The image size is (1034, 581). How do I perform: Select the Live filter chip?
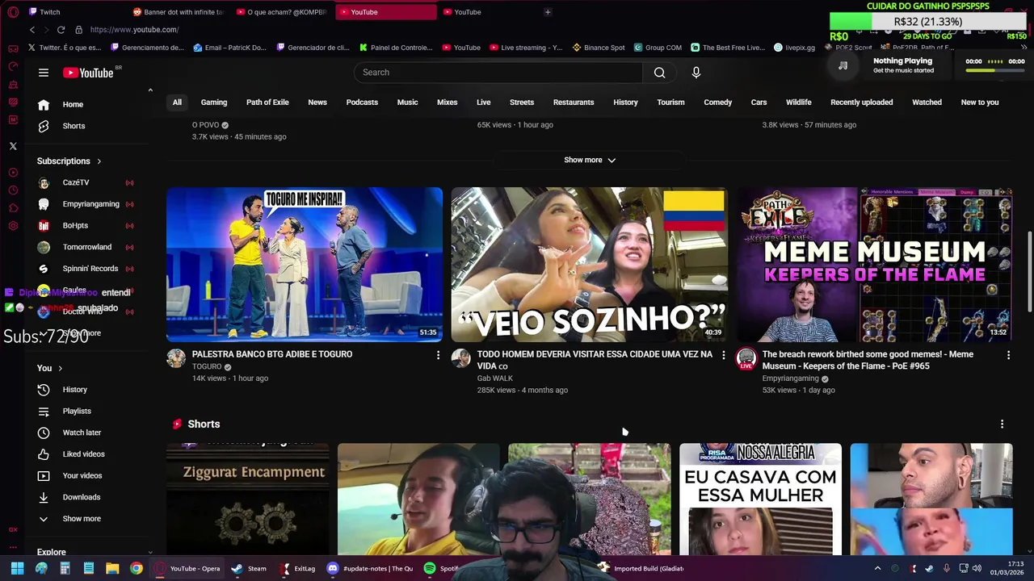[x=483, y=102]
